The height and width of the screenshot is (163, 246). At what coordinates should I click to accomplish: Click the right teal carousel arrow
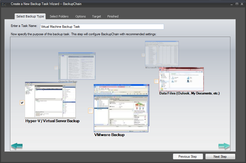(x=224, y=146)
